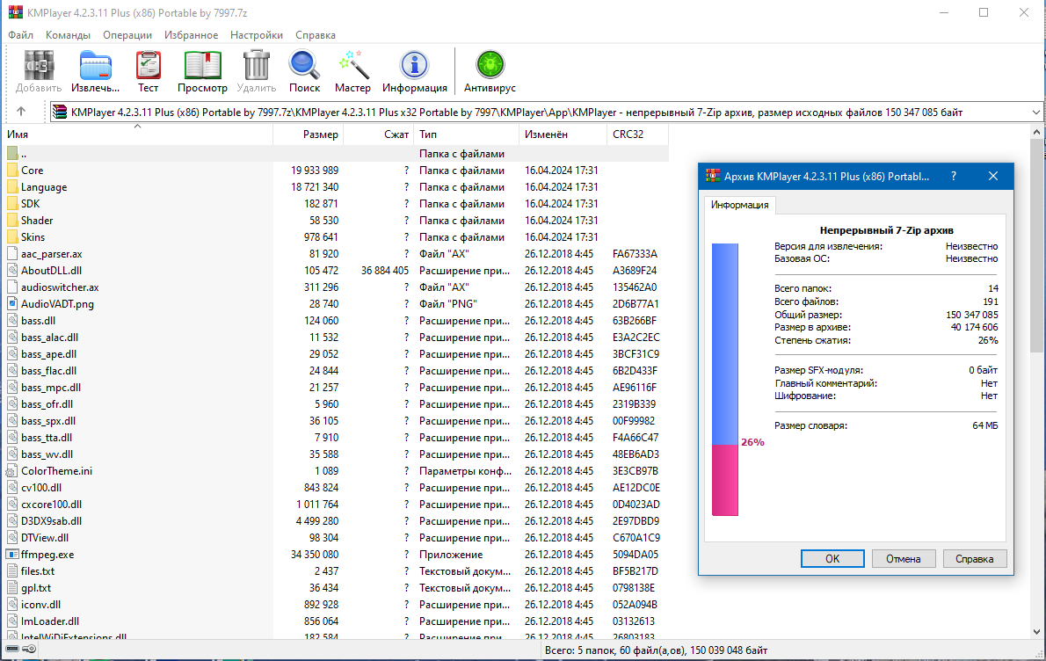Click the Language folder icon
Viewport: 1046px width, 661px height.
(x=12, y=186)
